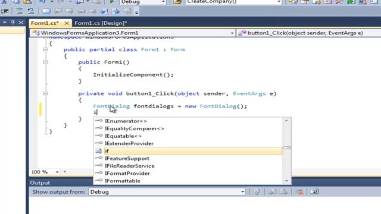Clear all Output with red X icon

coord(299,192)
